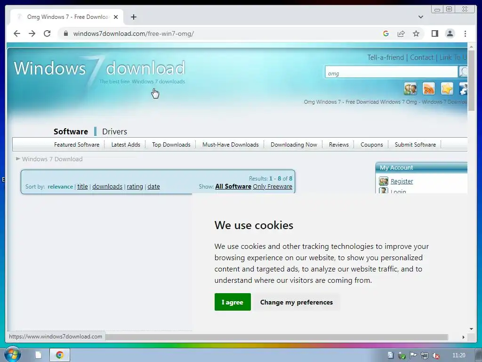This screenshot has height=362, width=482.
Task: Click the scroll down arrow
Action: pyautogui.click(x=471, y=329)
